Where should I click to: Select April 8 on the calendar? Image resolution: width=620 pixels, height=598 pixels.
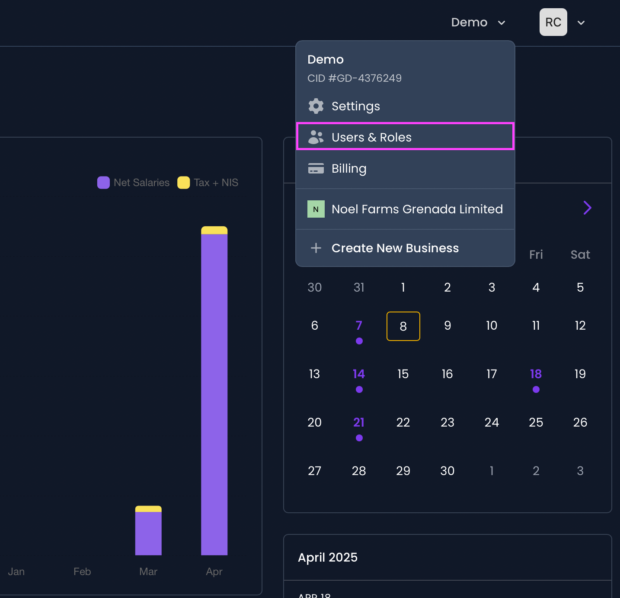coord(403,326)
